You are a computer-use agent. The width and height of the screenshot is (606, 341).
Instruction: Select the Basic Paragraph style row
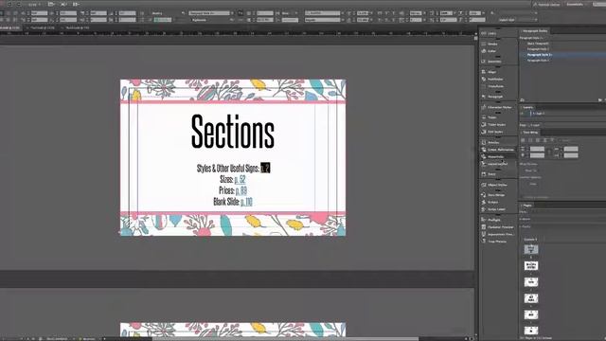(x=562, y=44)
